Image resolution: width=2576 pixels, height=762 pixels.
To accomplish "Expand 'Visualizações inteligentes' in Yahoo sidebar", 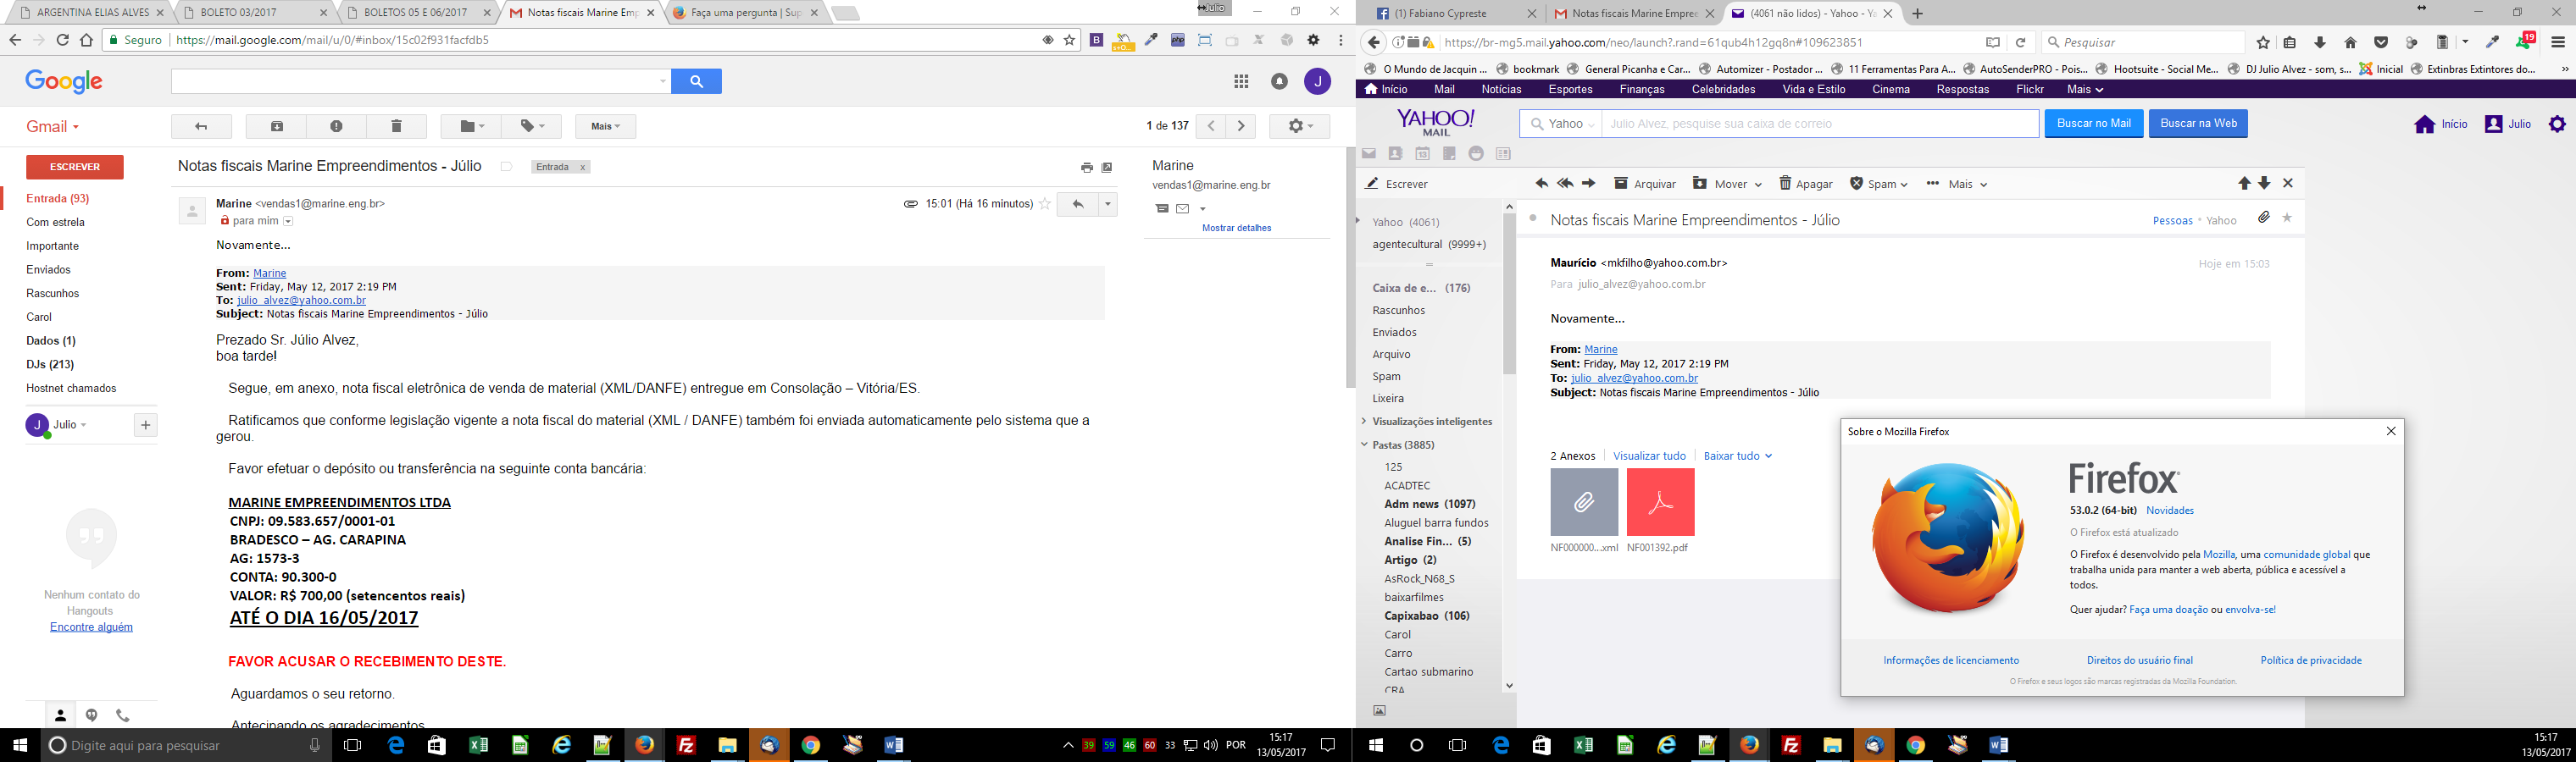I will (1364, 422).
